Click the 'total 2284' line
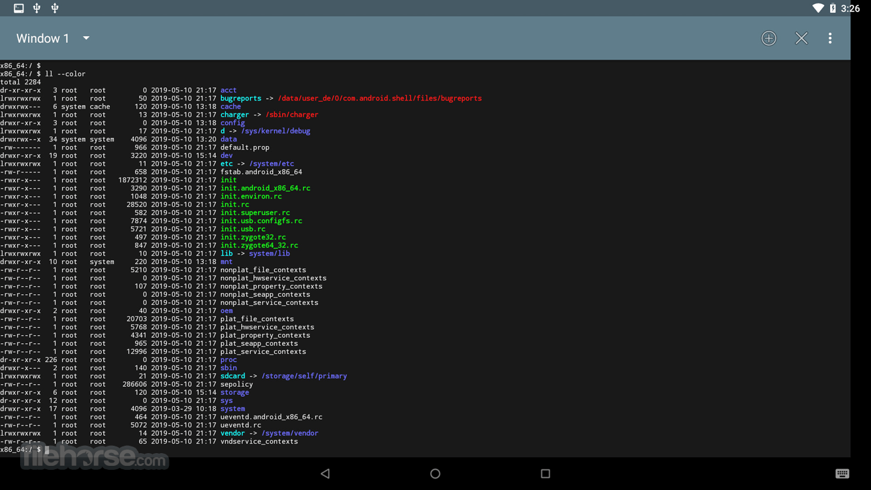 (x=21, y=82)
